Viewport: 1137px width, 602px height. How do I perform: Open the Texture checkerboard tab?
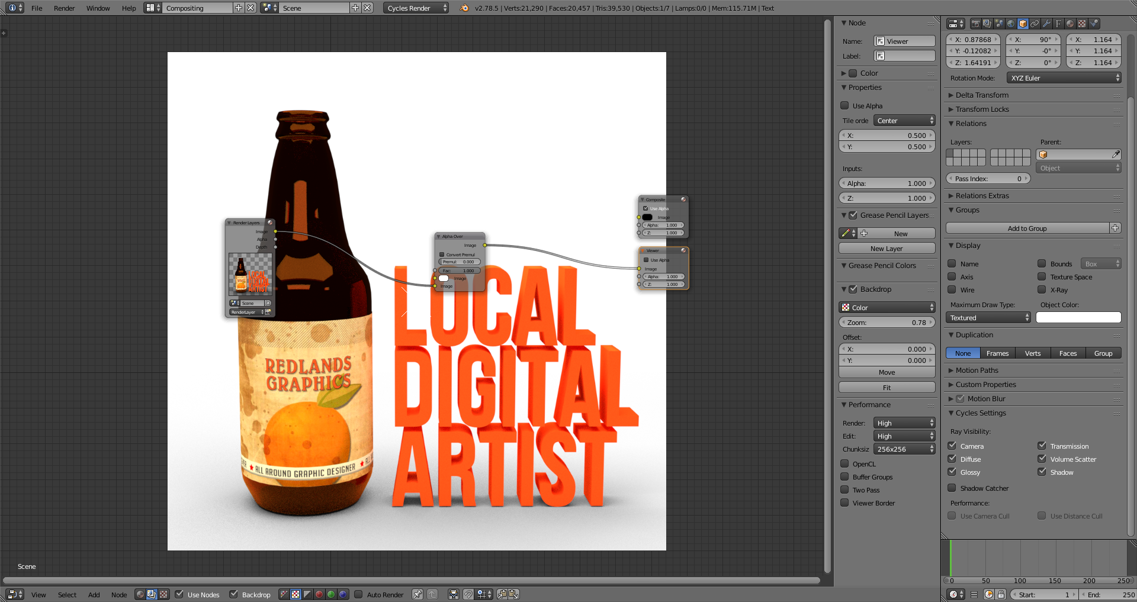(x=1082, y=24)
